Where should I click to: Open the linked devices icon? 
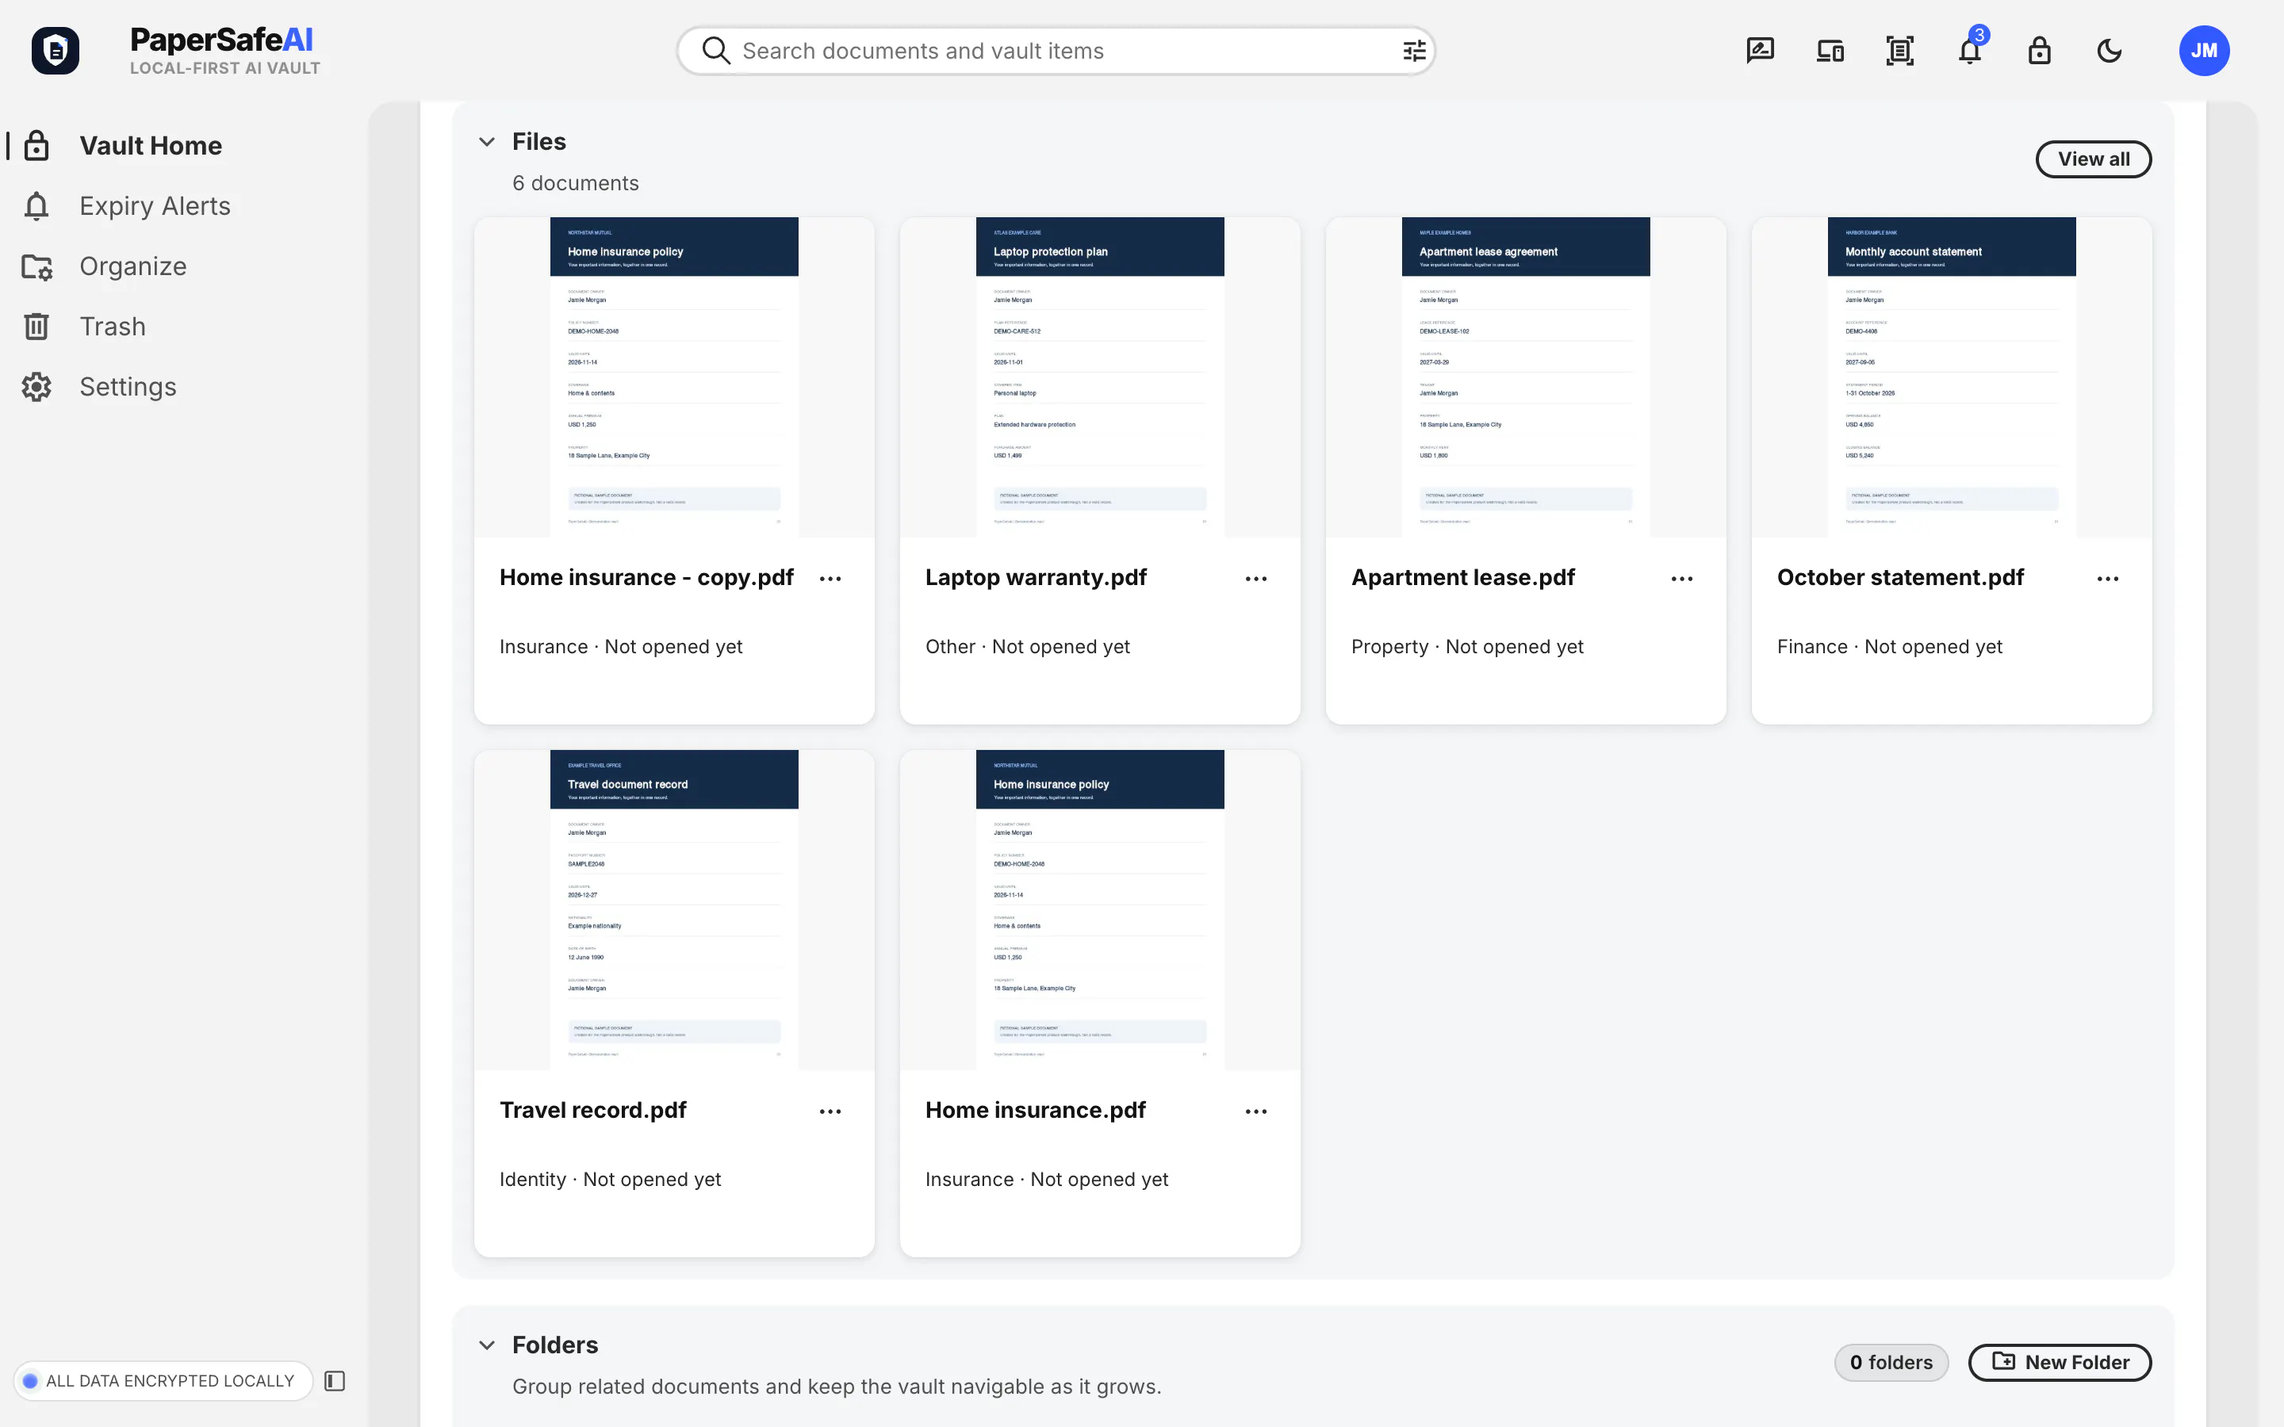point(1830,51)
